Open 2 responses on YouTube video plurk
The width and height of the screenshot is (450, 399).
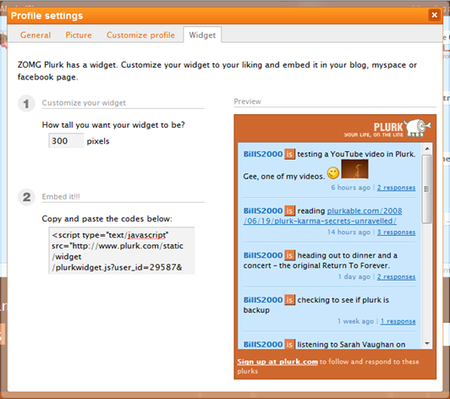tap(396, 188)
